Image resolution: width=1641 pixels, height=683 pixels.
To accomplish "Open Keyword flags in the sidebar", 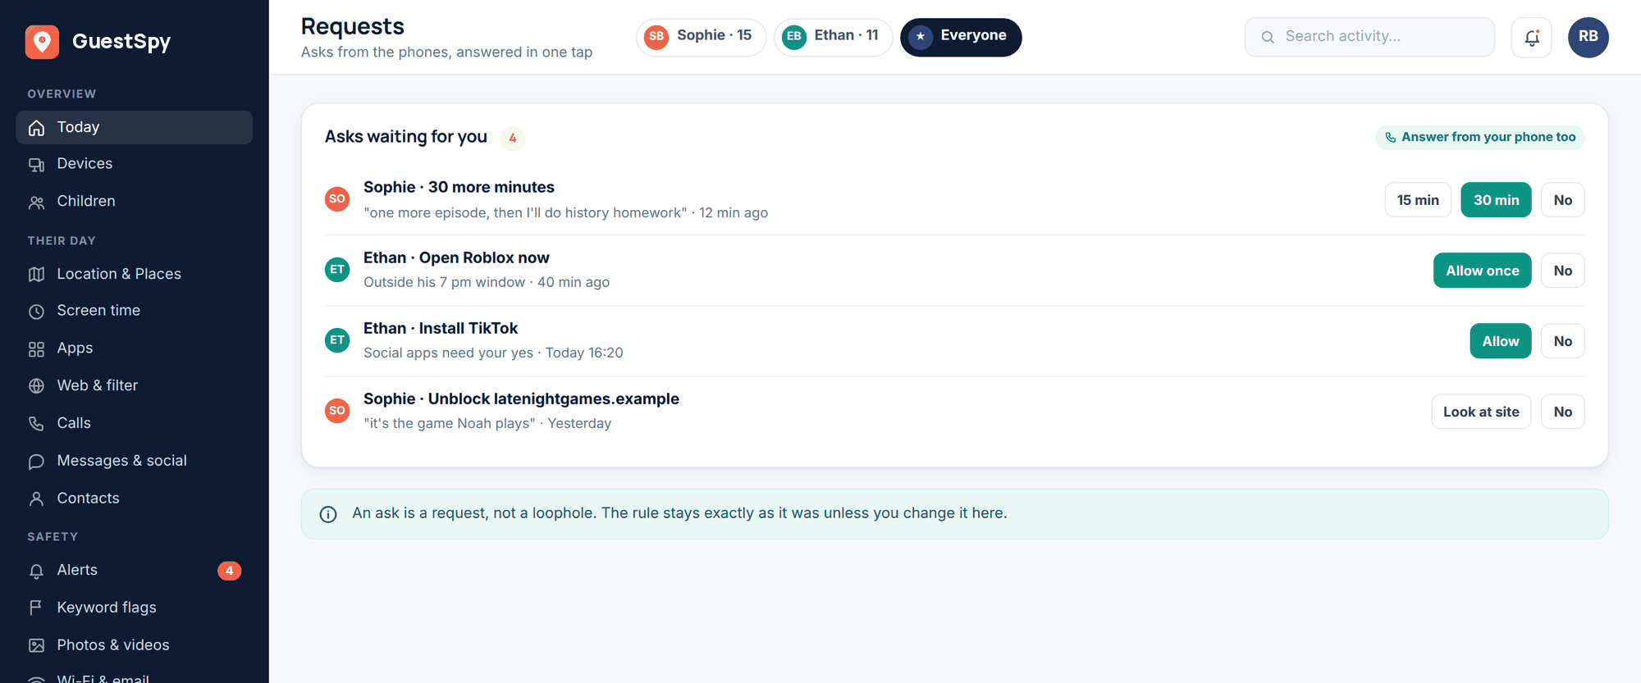I will click(x=135, y=608).
